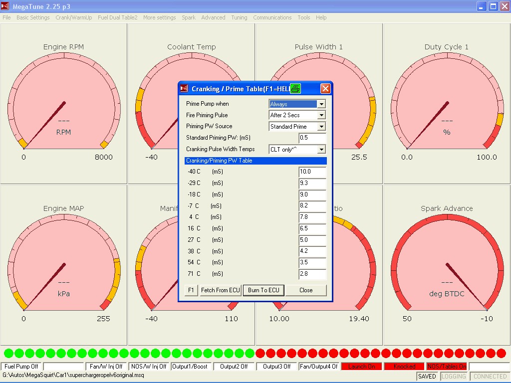Click the 38 C pulse width field
Screen dimensions: 511x383
pos(312,251)
